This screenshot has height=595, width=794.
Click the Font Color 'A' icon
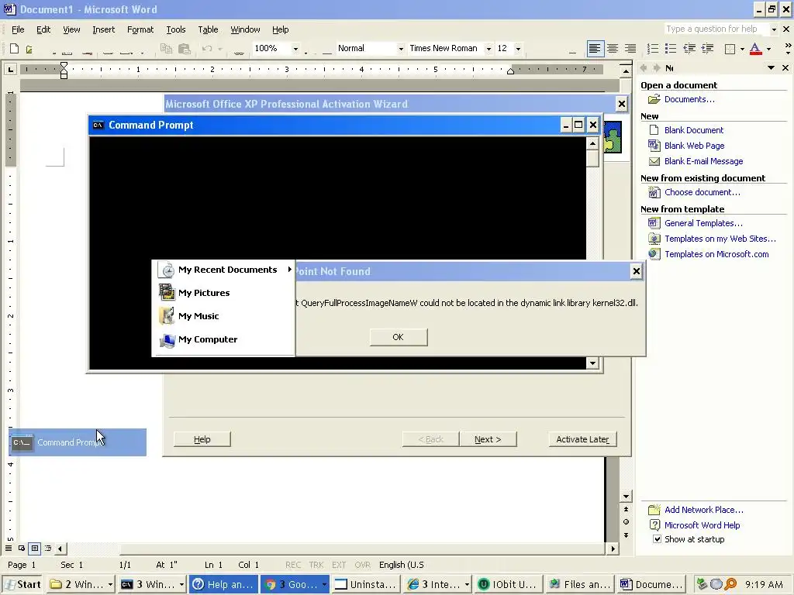(755, 49)
